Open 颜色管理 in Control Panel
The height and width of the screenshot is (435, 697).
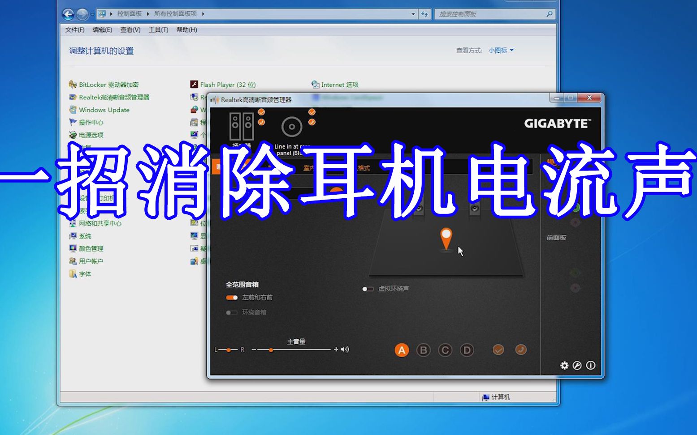click(86, 248)
